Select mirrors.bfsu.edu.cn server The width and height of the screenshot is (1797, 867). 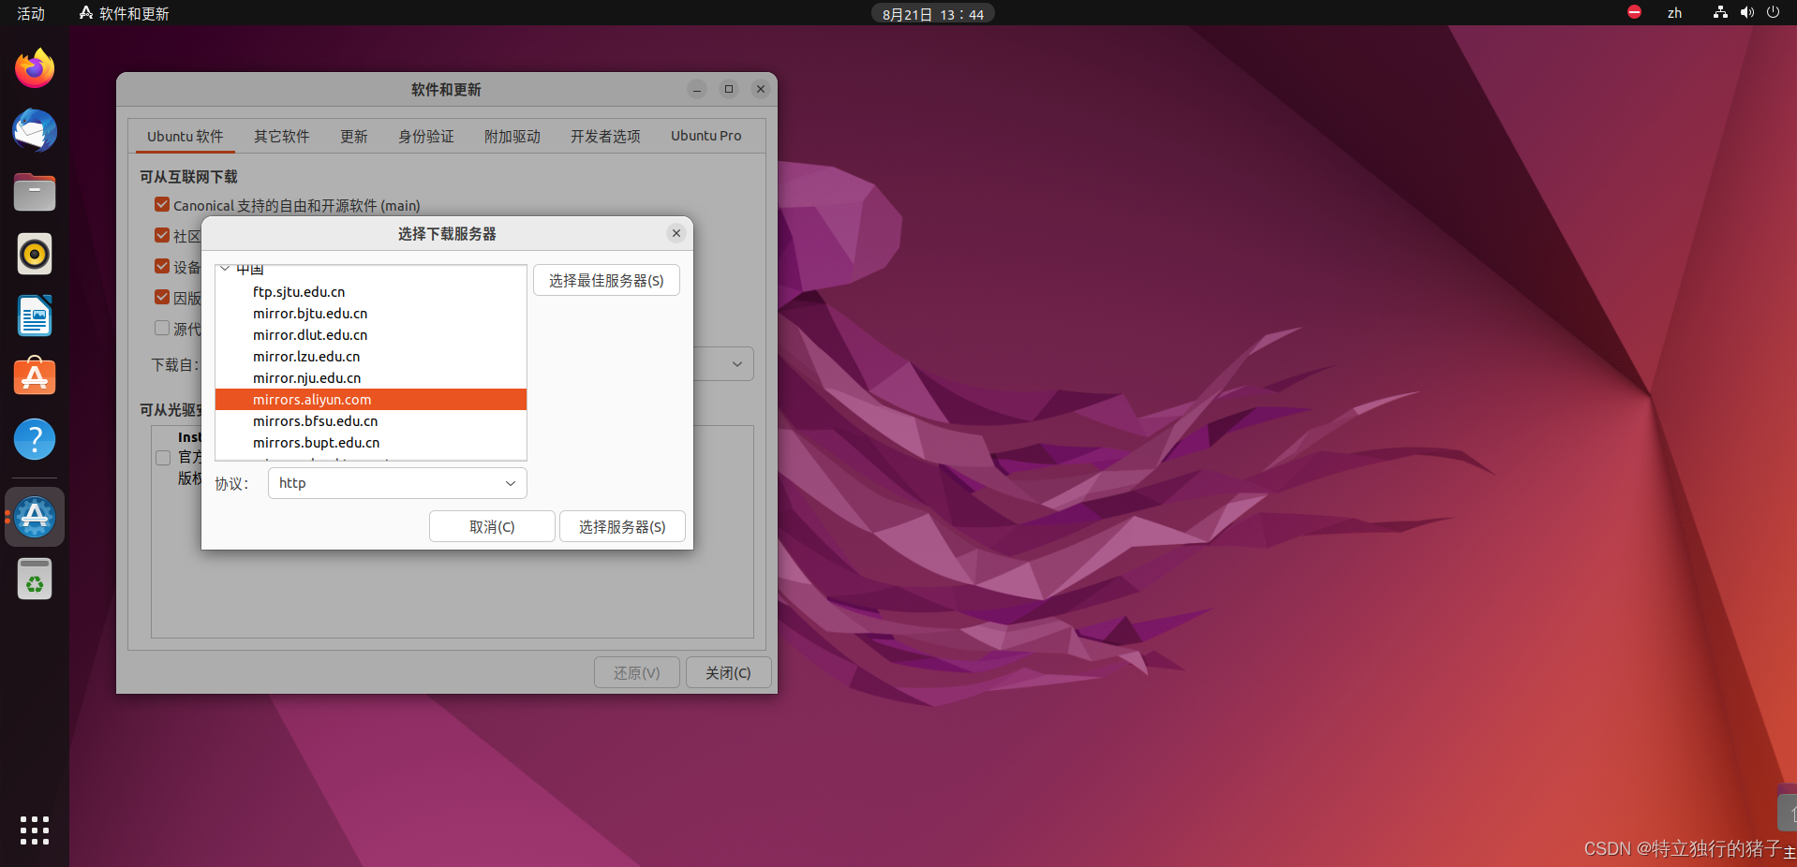pyautogui.click(x=371, y=421)
